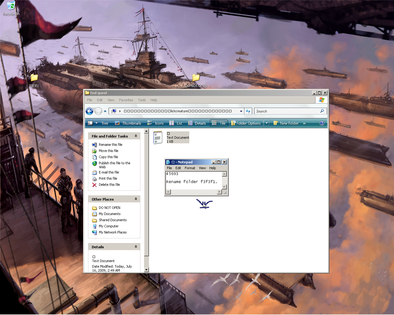394x315 pixels.
Task: Collapse the File and Folder Tasks panel
Action: pyautogui.click(x=136, y=136)
